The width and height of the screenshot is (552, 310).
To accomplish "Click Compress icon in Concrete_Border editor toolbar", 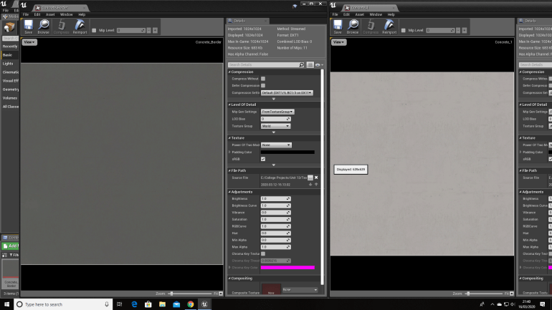I will [x=61, y=26].
